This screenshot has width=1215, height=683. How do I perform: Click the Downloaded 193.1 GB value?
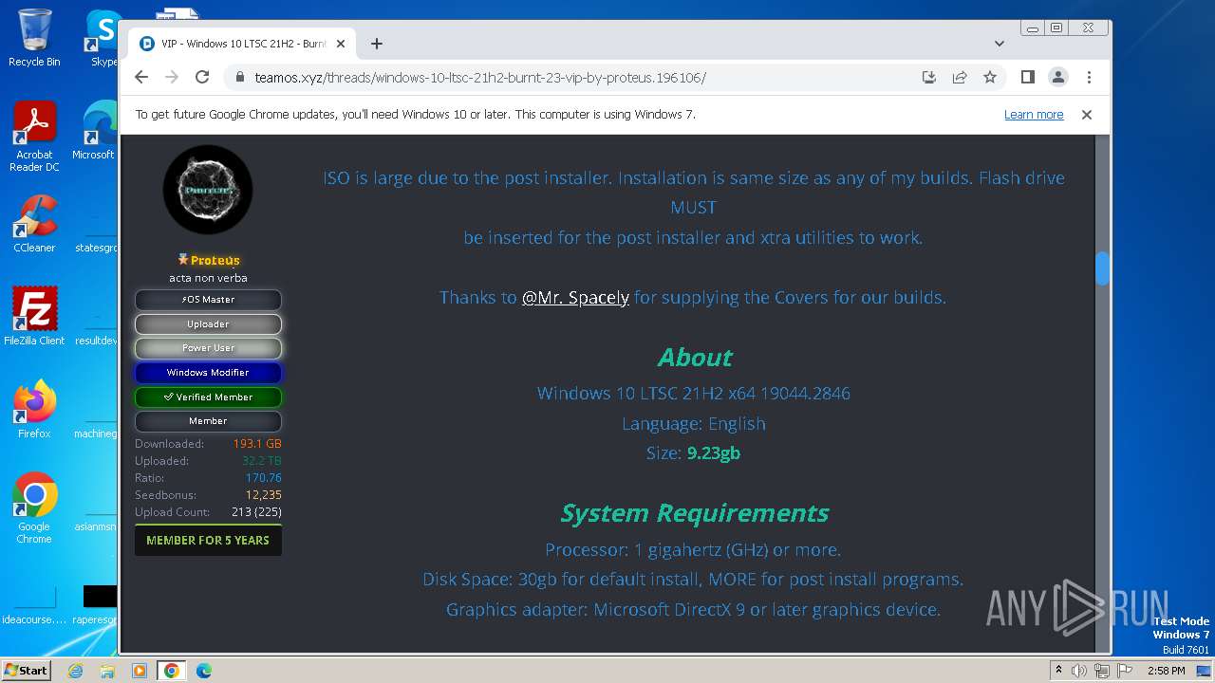[257, 444]
